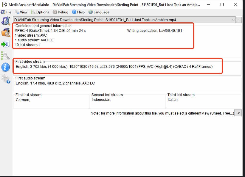Open folder icon in left sidebar
Image resolution: width=245 pixels, height=177 pixels.
[6, 32]
